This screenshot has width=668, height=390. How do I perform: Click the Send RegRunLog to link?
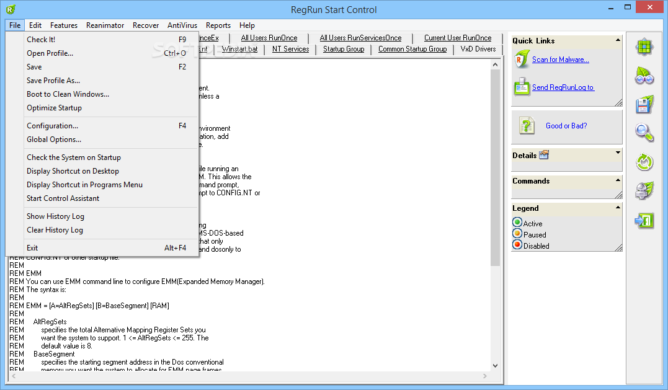[563, 87]
